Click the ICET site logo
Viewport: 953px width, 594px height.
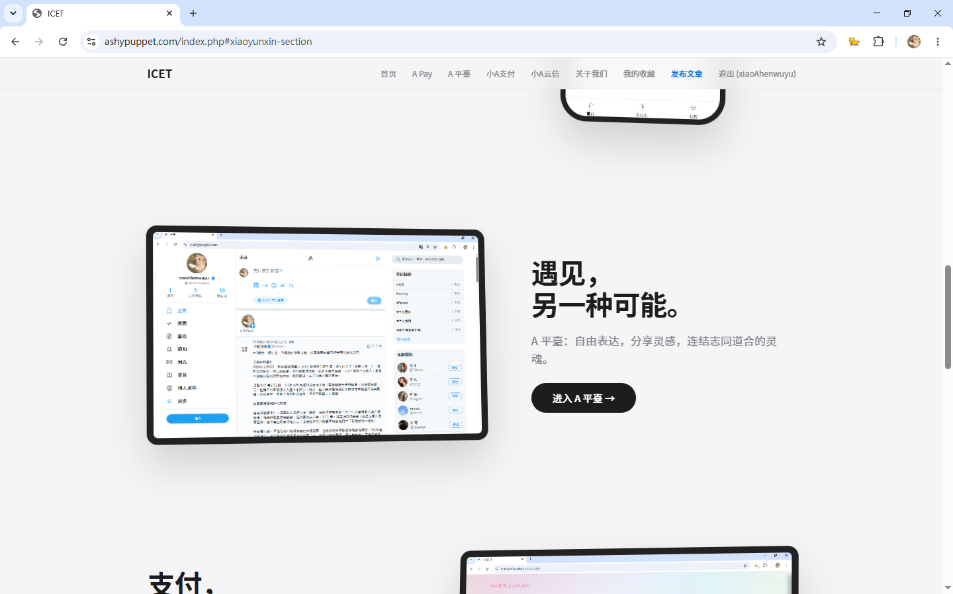[x=159, y=74]
